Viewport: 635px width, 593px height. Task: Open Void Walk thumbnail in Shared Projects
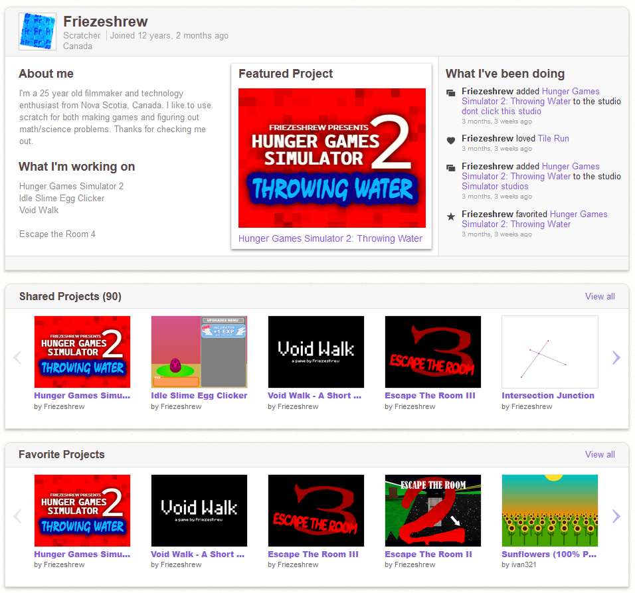(316, 352)
